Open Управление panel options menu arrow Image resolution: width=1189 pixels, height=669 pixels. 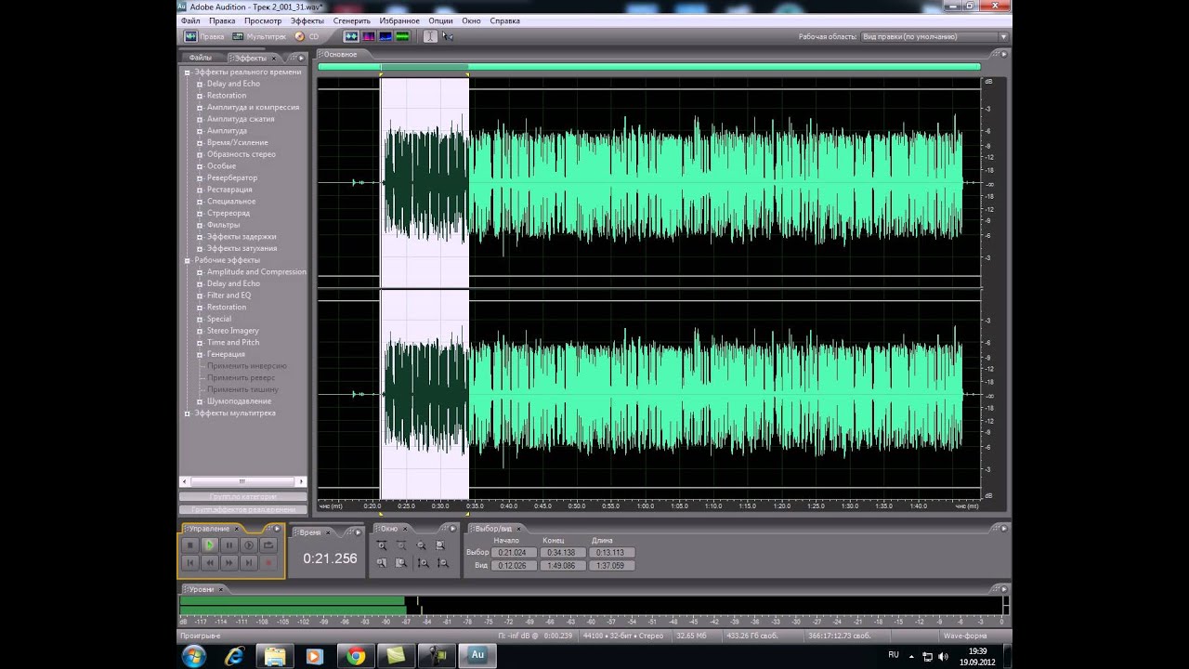279,529
